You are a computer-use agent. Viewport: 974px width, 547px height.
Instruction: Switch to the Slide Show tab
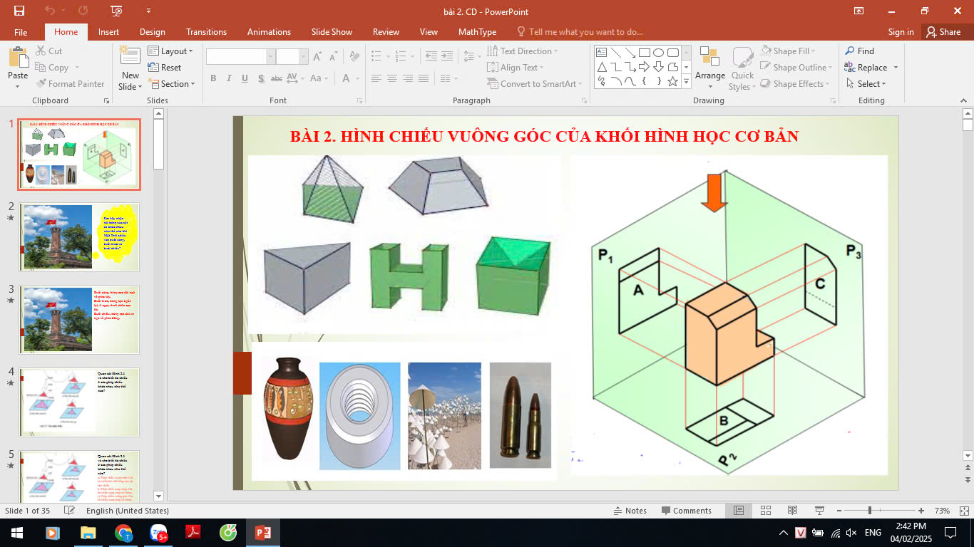332,32
